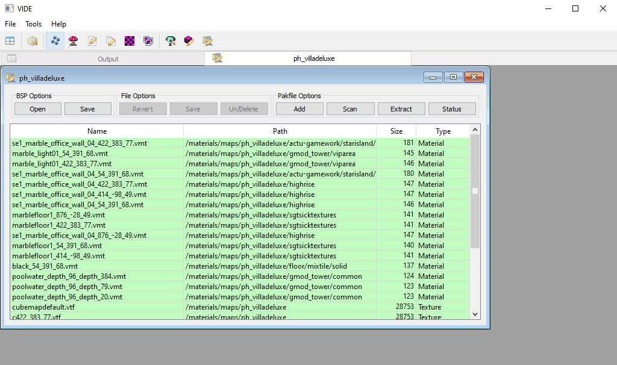Click the file list vertical scrollbar thumb
617x365 pixels.
coord(475,191)
